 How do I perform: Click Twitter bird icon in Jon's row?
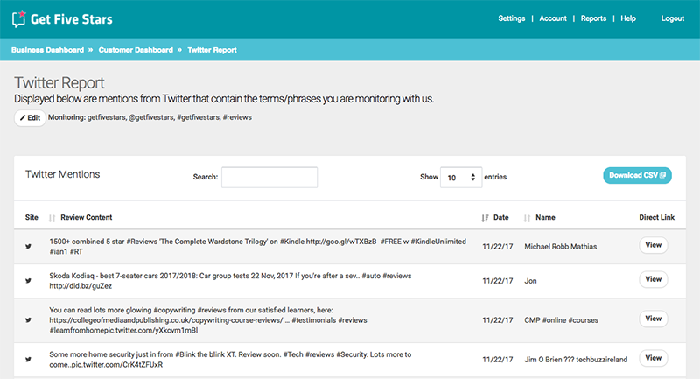[28, 281]
